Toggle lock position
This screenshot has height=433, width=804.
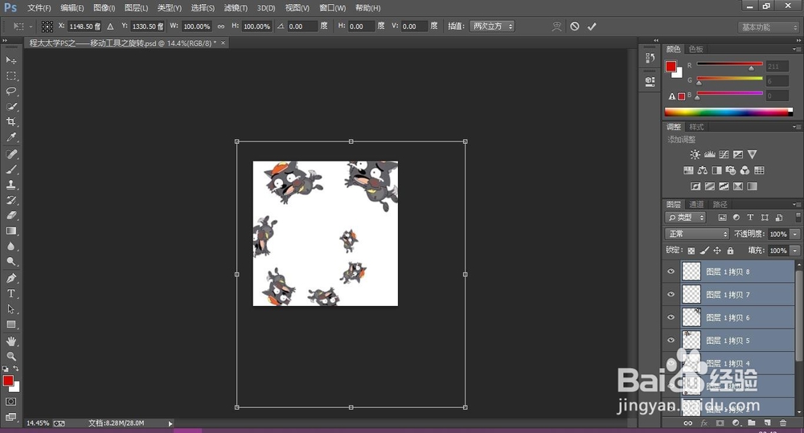717,251
